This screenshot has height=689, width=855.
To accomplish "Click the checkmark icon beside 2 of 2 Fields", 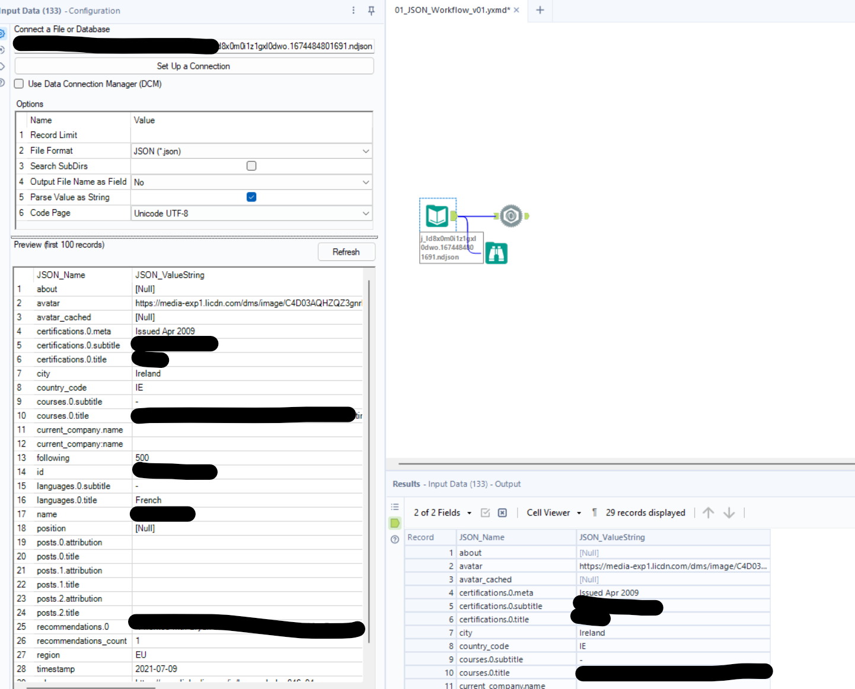I will [x=485, y=513].
